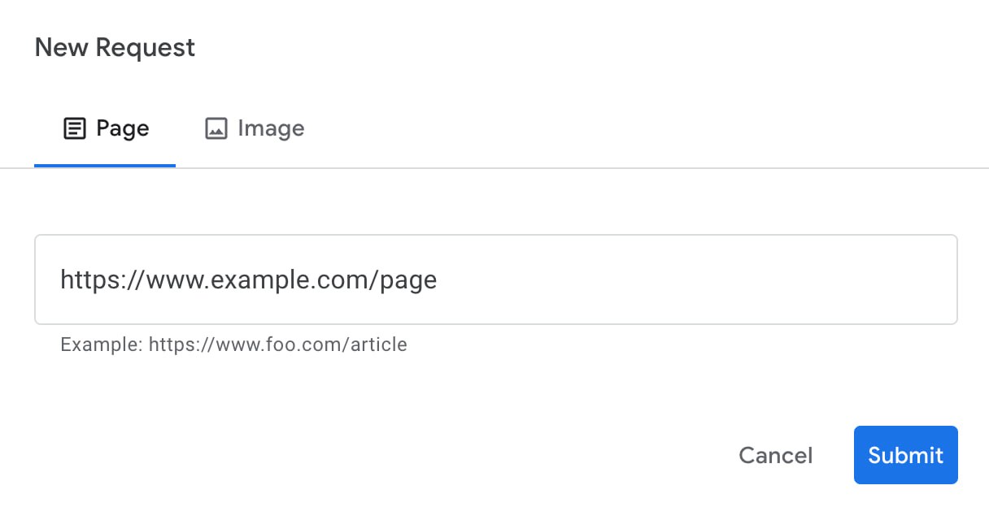Click inside the URL entry box border
The height and width of the screenshot is (507, 989).
coord(496,279)
